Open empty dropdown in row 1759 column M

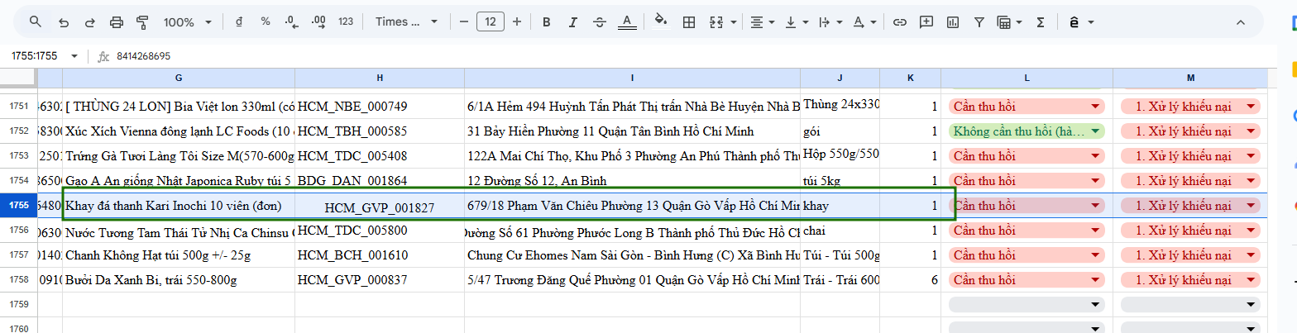1252,305
